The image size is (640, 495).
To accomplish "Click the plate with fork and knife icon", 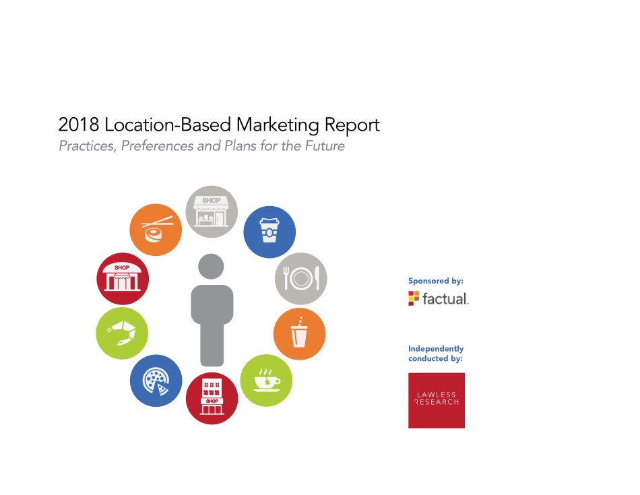I will tap(300, 278).
